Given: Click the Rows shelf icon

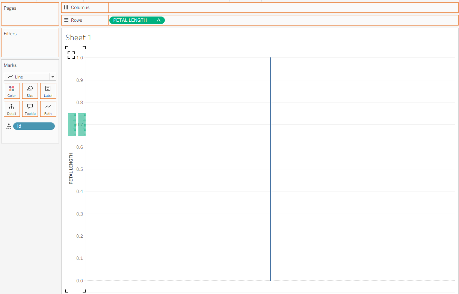Looking at the screenshot, I should [66, 20].
